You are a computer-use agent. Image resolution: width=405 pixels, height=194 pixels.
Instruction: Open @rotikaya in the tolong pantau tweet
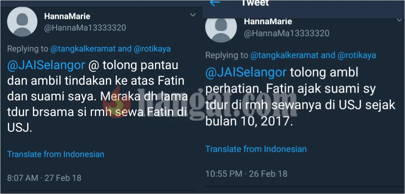pos(152,49)
